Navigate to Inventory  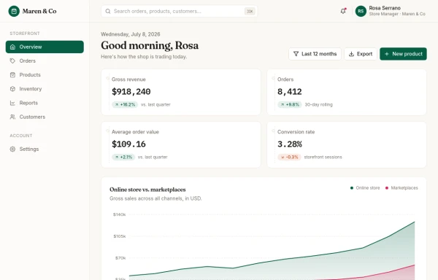point(45,89)
